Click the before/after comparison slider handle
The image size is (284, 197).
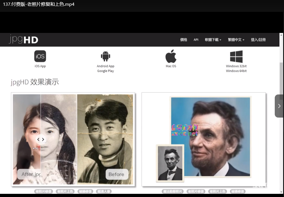[x=41, y=139]
